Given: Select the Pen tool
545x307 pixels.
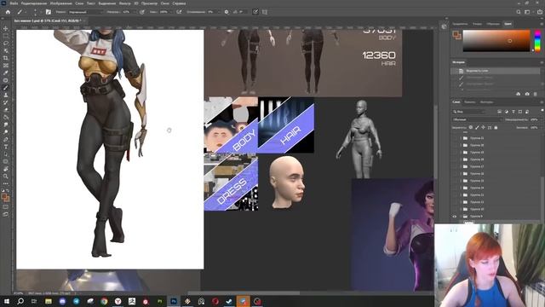Looking at the screenshot, I should click(x=6, y=139).
